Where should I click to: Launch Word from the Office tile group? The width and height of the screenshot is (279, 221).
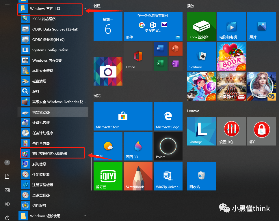[x=161, y=49]
